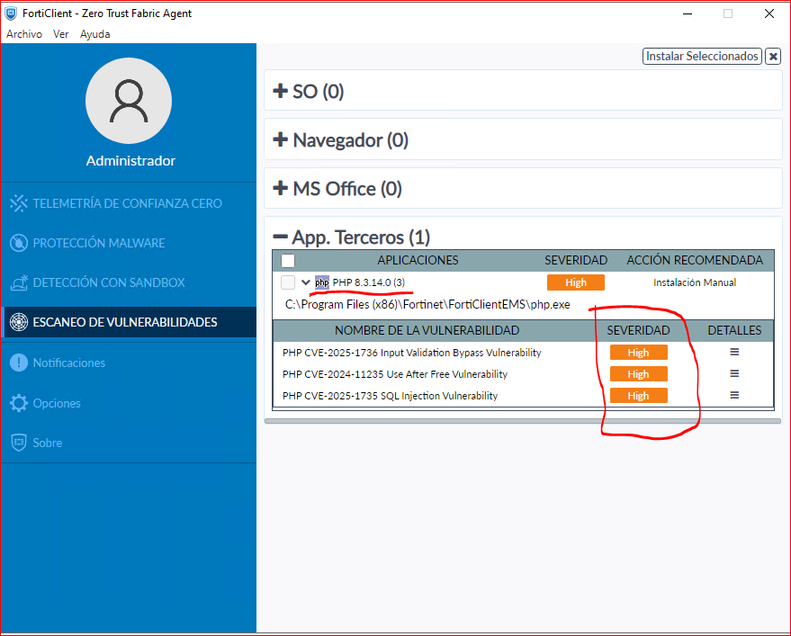791x636 pixels.
Task: Open details for CVE-2025-1736 vulnerability
Action: point(734,352)
